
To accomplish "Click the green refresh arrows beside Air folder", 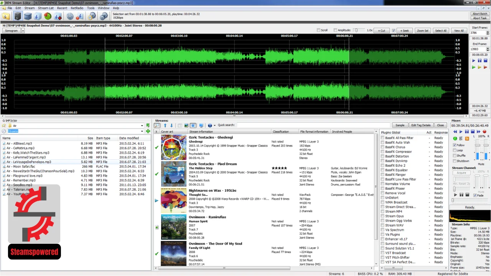I will [x=148, y=126].
